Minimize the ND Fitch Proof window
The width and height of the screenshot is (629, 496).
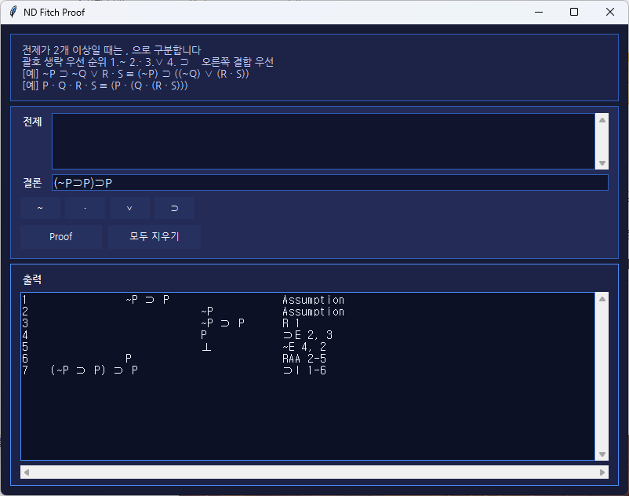coord(538,12)
